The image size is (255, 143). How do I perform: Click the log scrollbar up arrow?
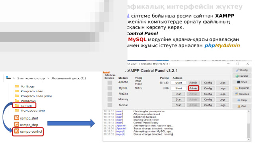(x=249, y=111)
